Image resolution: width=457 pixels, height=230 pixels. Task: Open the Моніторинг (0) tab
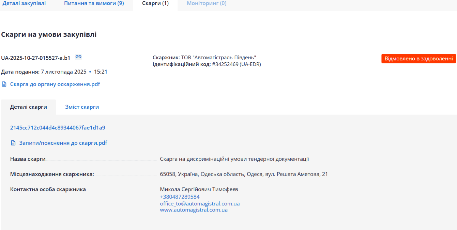tap(207, 3)
